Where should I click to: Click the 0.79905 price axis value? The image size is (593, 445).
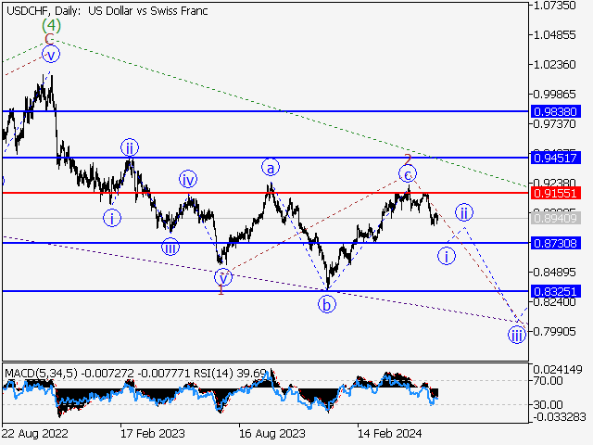[x=554, y=332]
